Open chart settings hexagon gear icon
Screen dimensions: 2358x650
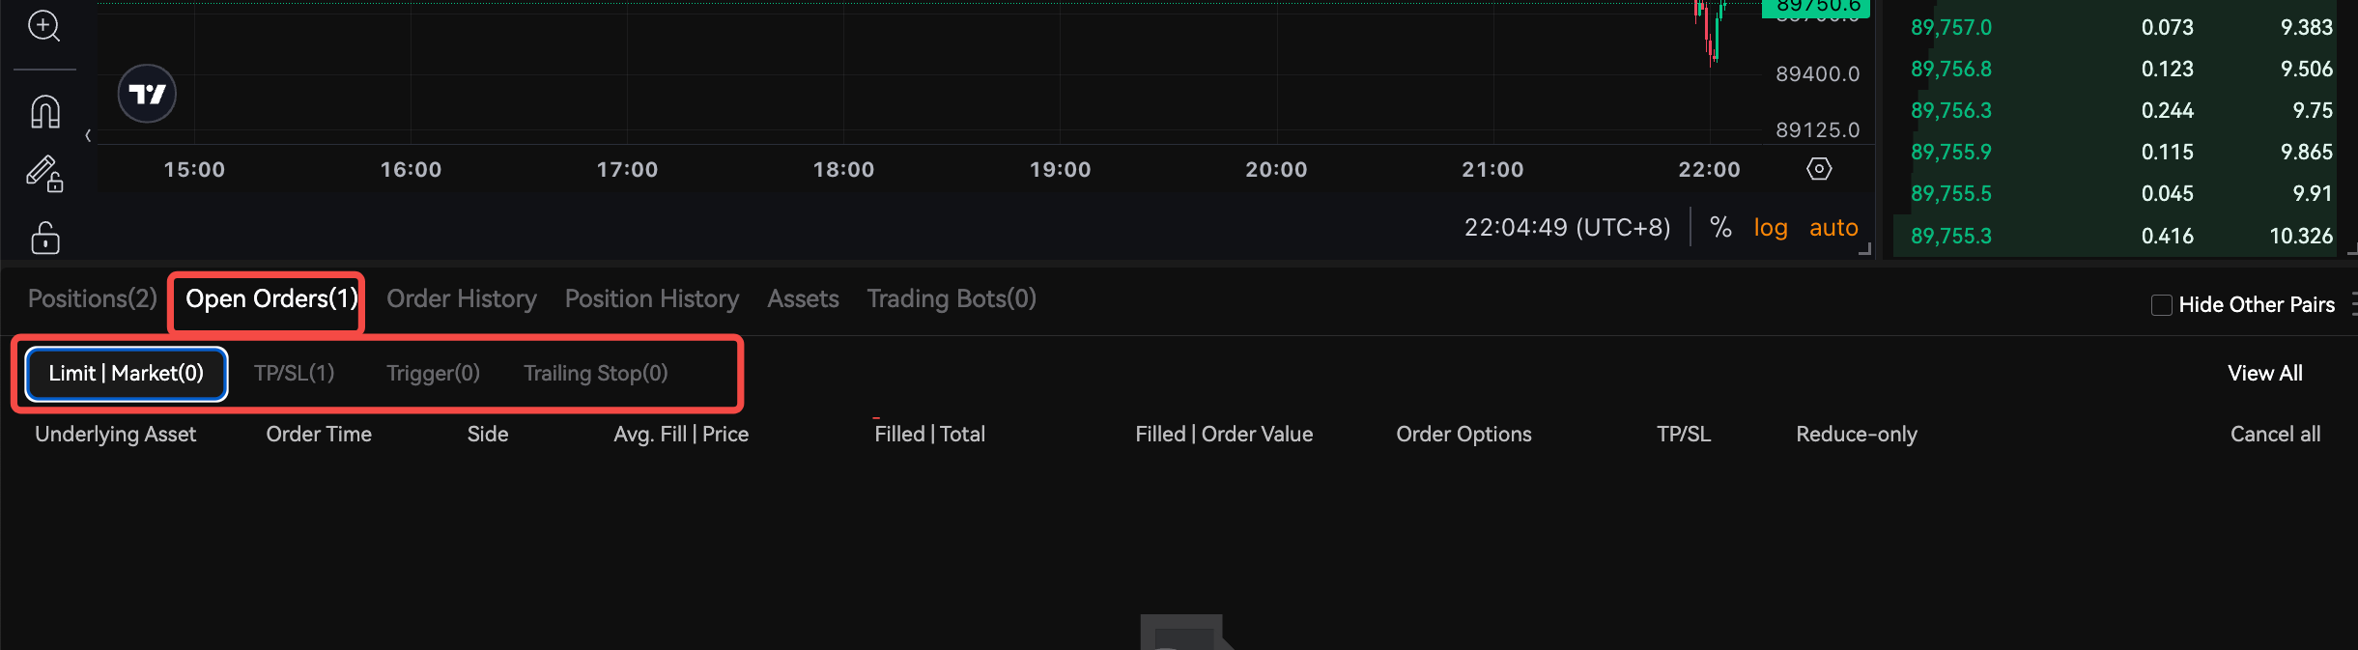(x=1819, y=169)
